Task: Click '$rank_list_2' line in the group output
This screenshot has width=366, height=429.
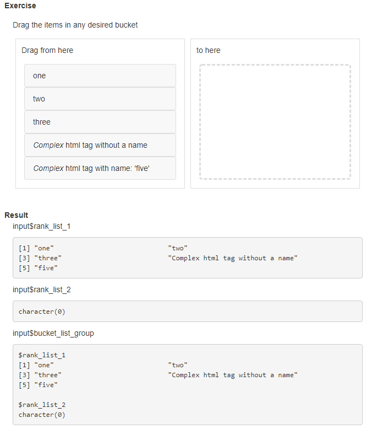Action: click(42, 405)
